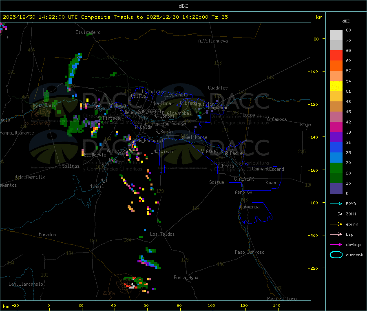Click the 'Punta_Agua' place label

tap(186, 277)
